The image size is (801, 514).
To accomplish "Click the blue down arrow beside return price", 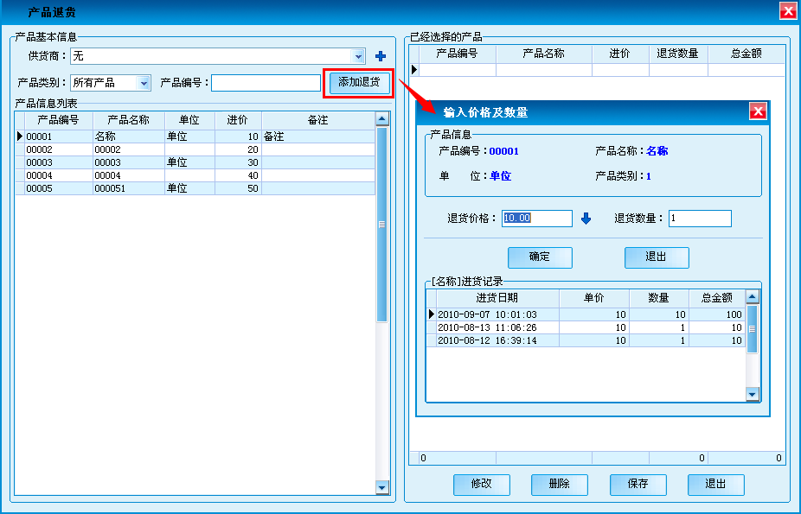I will click(x=586, y=219).
